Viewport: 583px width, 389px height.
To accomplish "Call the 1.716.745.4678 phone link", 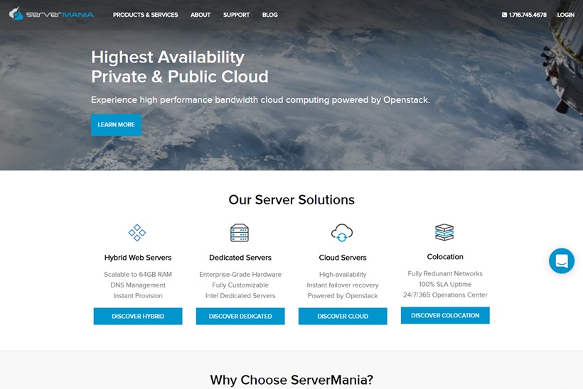I will click(x=528, y=15).
